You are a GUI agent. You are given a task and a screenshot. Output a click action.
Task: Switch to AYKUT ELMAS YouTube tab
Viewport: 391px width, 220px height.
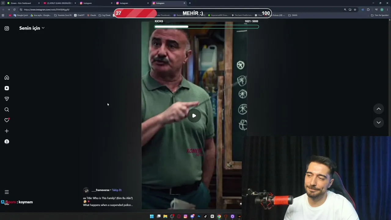(60, 3)
